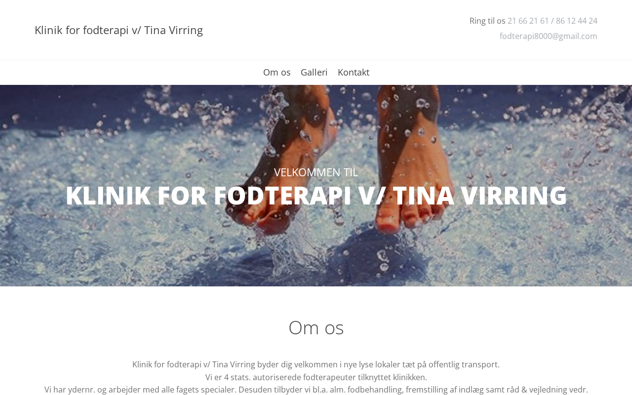This screenshot has width=632, height=395.
Task: Click the 'Om os' section heading
Action: click(x=316, y=327)
